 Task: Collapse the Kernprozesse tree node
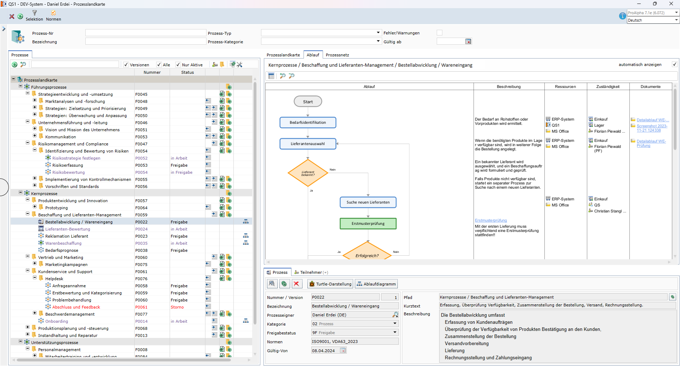(21, 193)
